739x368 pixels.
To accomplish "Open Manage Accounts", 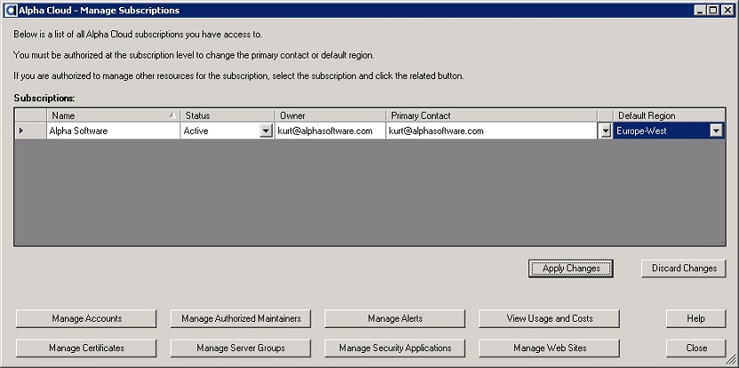I will tap(86, 318).
